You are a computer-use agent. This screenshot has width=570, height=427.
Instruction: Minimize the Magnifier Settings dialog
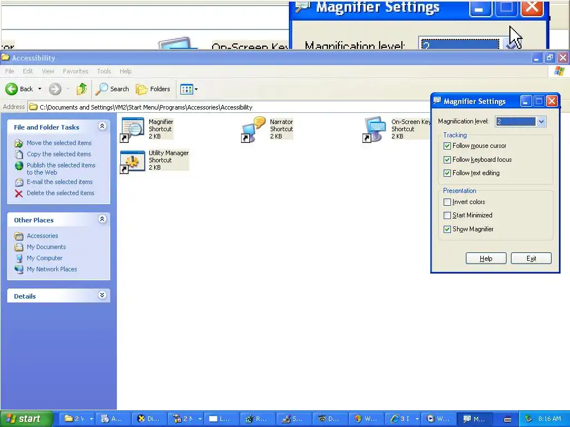(525, 101)
